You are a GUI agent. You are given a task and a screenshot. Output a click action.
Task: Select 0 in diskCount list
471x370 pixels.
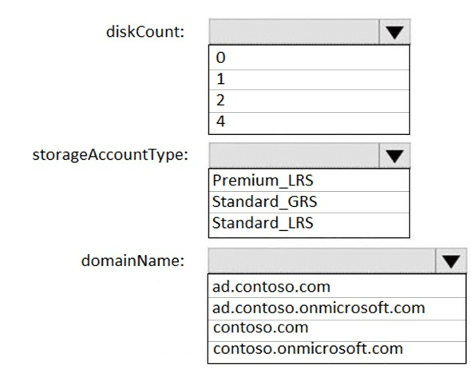tap(309, 58)
